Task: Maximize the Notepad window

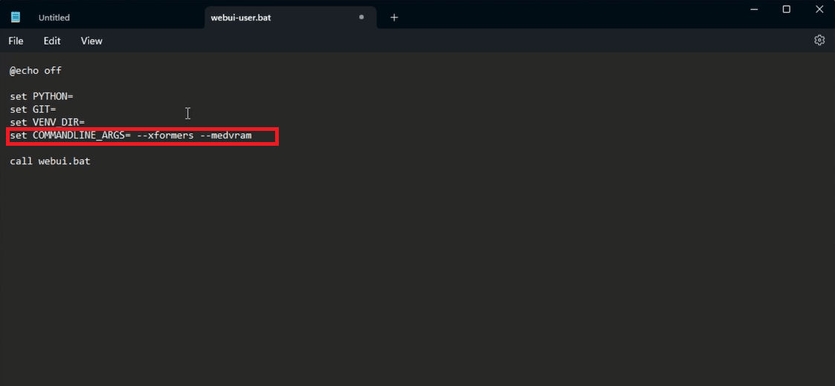Action: (x=786, y=9)
